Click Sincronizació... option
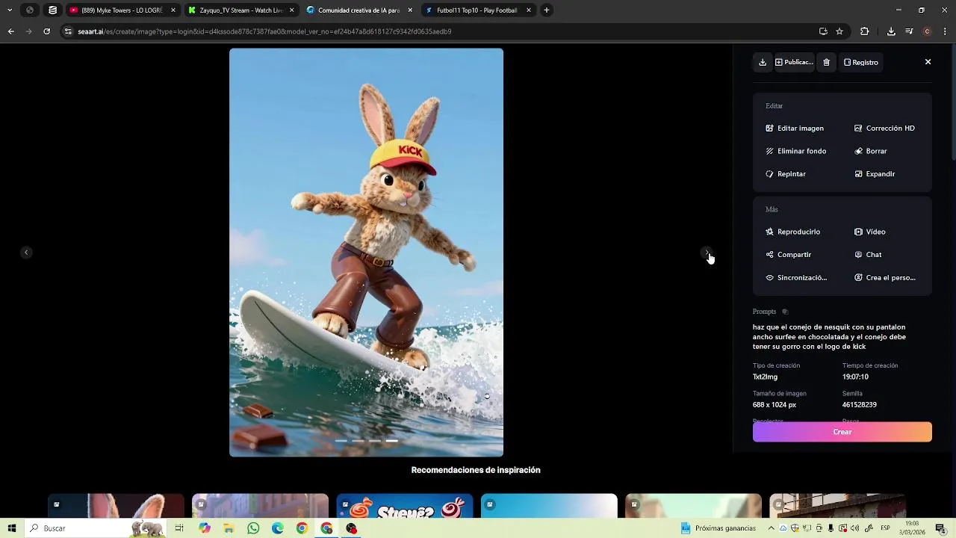Image resolution: width=956 pixels, height=538 pixels. (x=796, y=278)
